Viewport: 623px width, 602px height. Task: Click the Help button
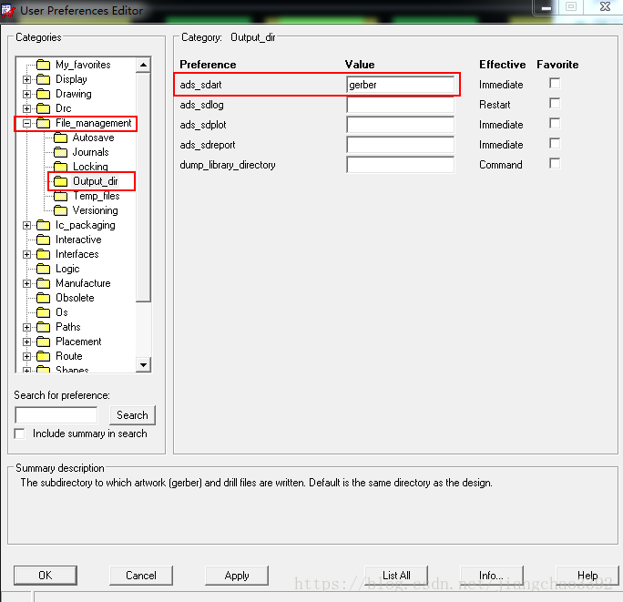pos(587,576)
